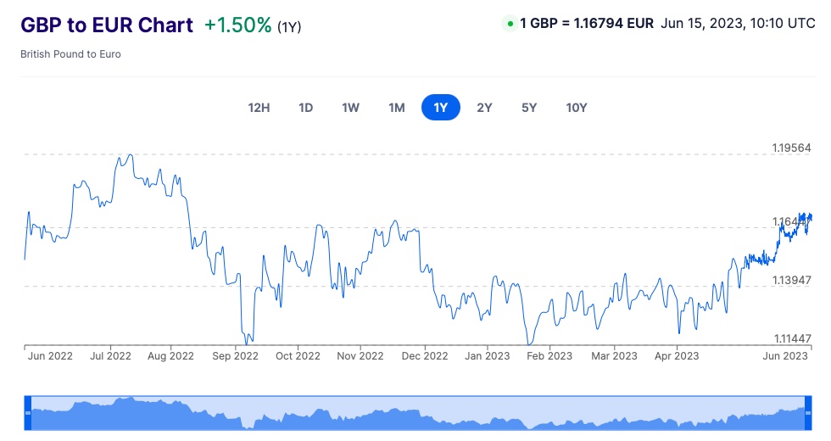Click the GBP to EUR Chart title
This screenshot has height=441, width=831.
point(107,25)
